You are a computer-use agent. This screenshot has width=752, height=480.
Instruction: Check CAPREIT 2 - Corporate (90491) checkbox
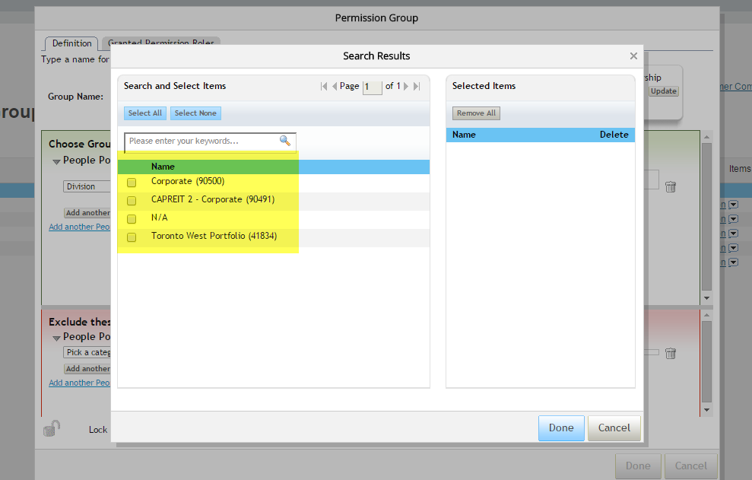[x=132, y=201]
